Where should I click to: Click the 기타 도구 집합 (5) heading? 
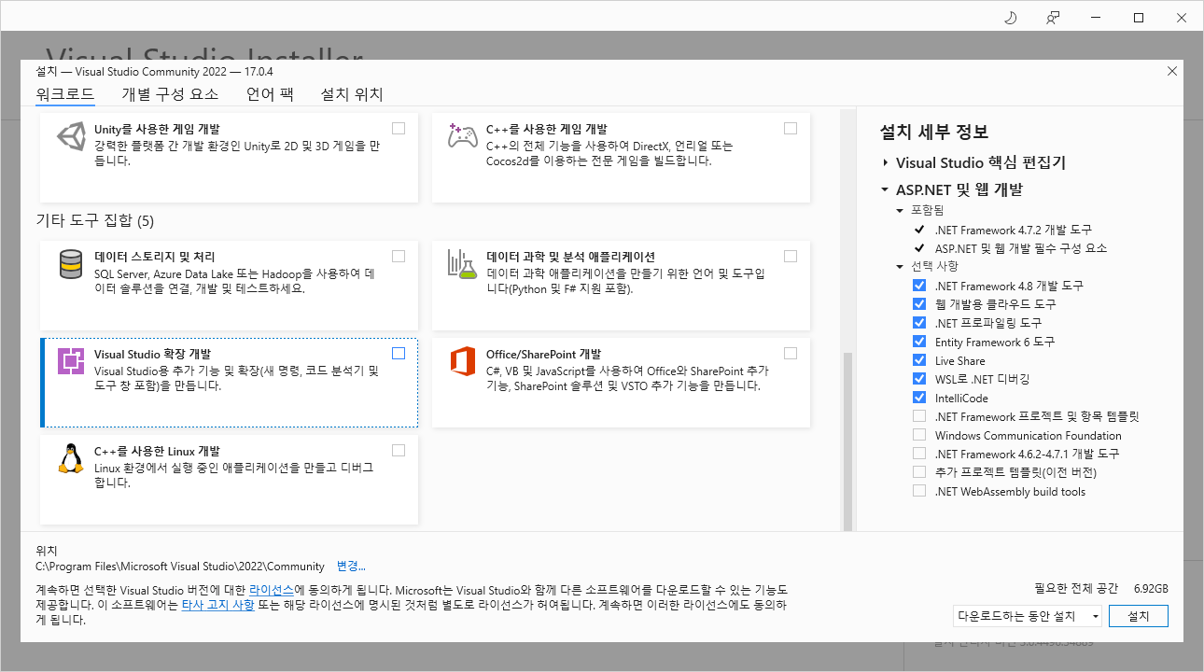[94, 221]
